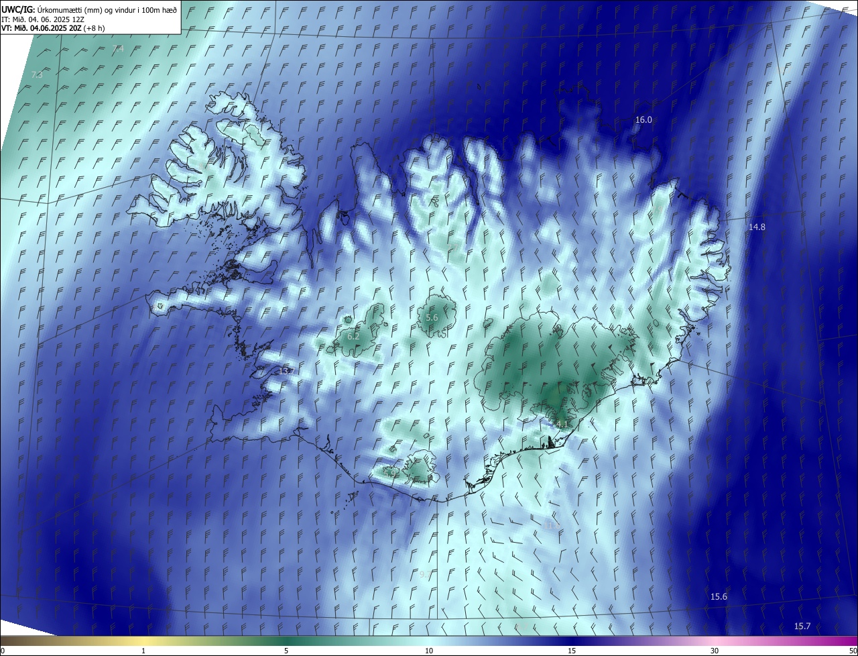The height and width of the screenshot is (656, 858).
Task: Click the map value label 4.1
Action: pos(562,424)
